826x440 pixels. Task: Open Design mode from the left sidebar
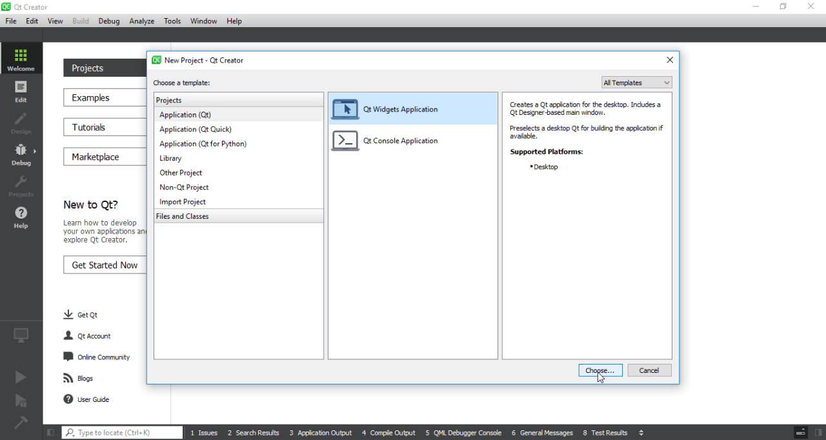coord(21,123)
